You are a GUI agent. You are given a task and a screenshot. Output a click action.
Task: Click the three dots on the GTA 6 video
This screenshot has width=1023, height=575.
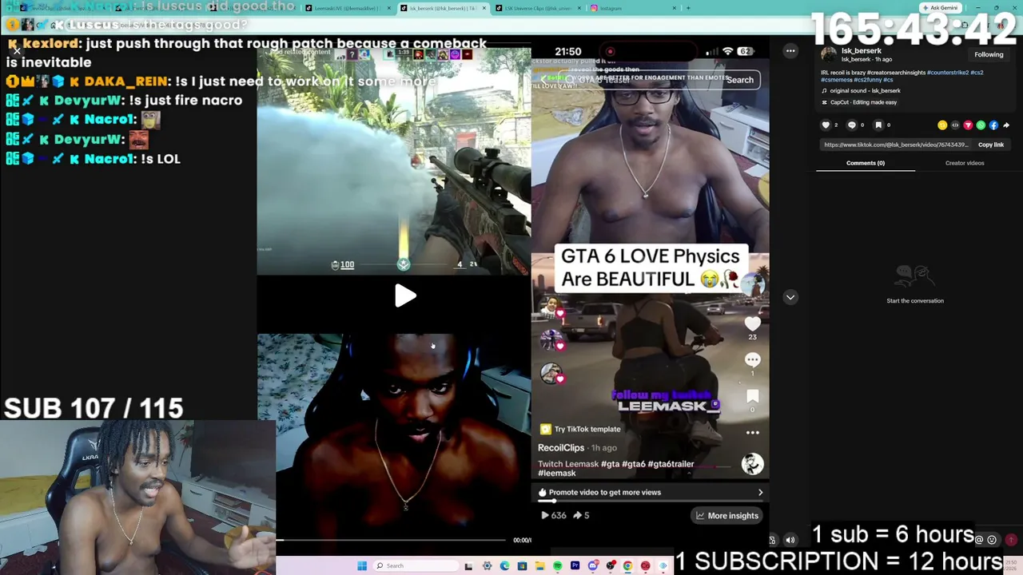[752, 433]
